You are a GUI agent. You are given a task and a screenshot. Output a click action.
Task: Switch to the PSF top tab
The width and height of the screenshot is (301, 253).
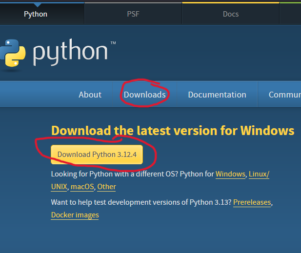[x=133, y=14]
